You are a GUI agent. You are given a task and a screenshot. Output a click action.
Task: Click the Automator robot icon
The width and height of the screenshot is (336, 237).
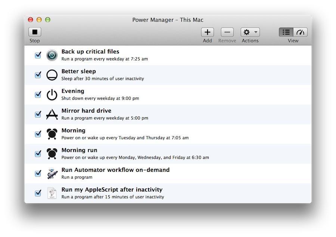(x=52, y=173)
